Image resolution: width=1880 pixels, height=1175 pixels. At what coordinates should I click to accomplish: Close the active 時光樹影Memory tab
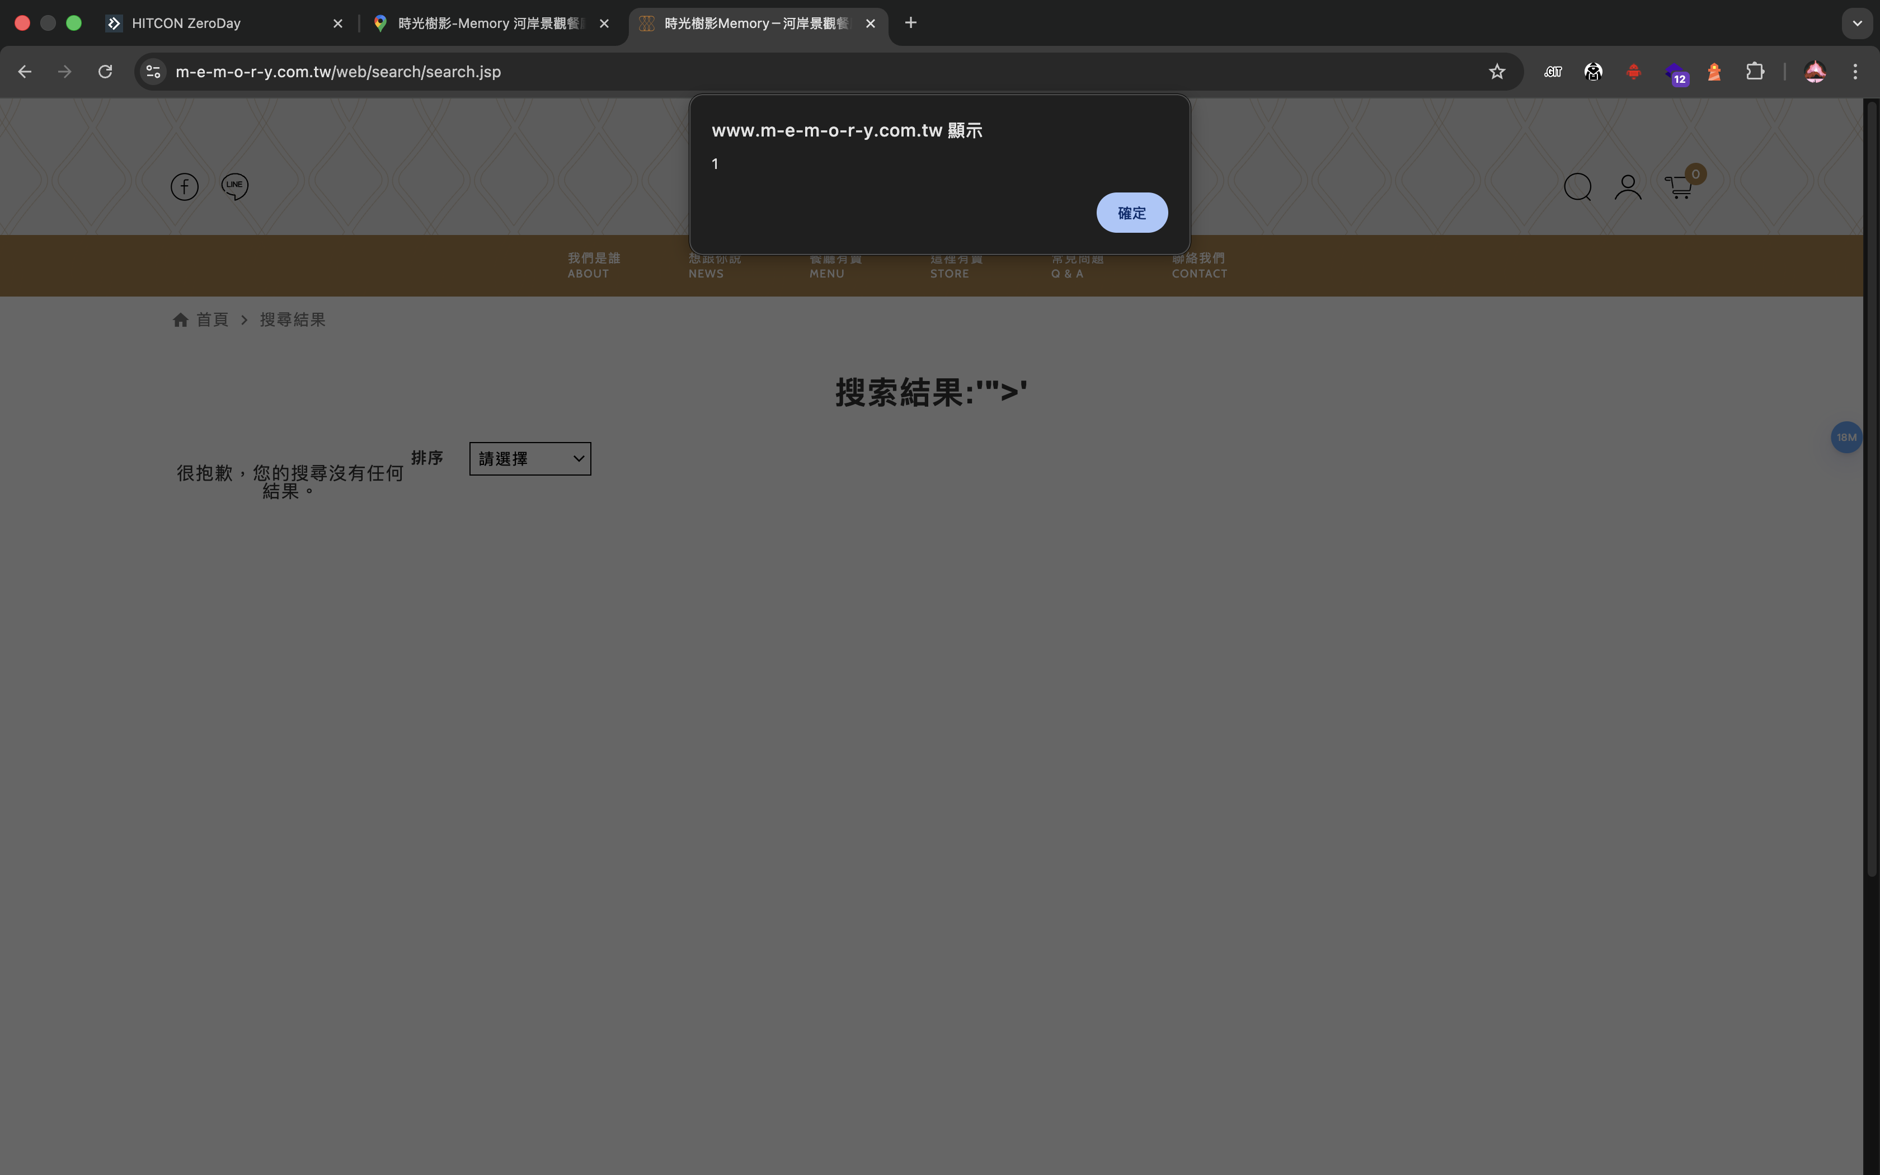[x=870, y=23]
